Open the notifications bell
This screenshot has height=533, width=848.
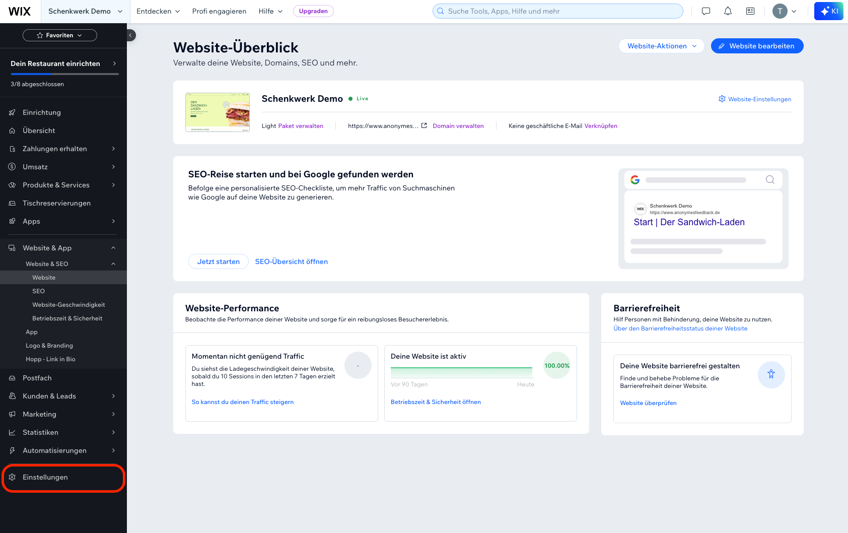[728, 11]
